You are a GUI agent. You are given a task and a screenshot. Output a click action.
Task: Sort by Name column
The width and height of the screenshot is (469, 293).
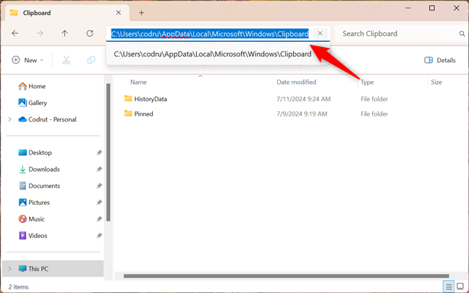click(x=138, y=82)
